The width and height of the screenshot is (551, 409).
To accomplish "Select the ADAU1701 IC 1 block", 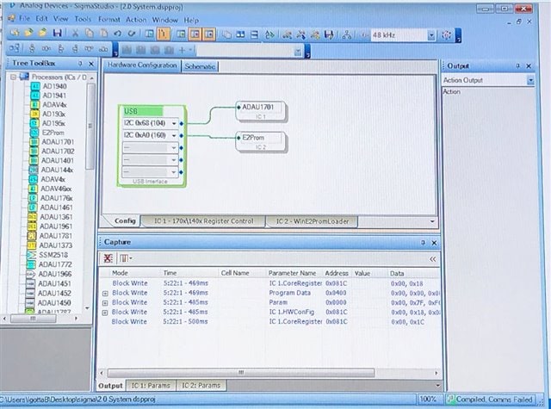I will click(261, 111).
